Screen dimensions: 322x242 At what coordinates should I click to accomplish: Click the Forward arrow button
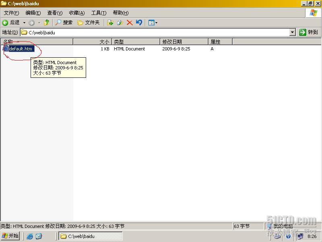coord(31,23)
